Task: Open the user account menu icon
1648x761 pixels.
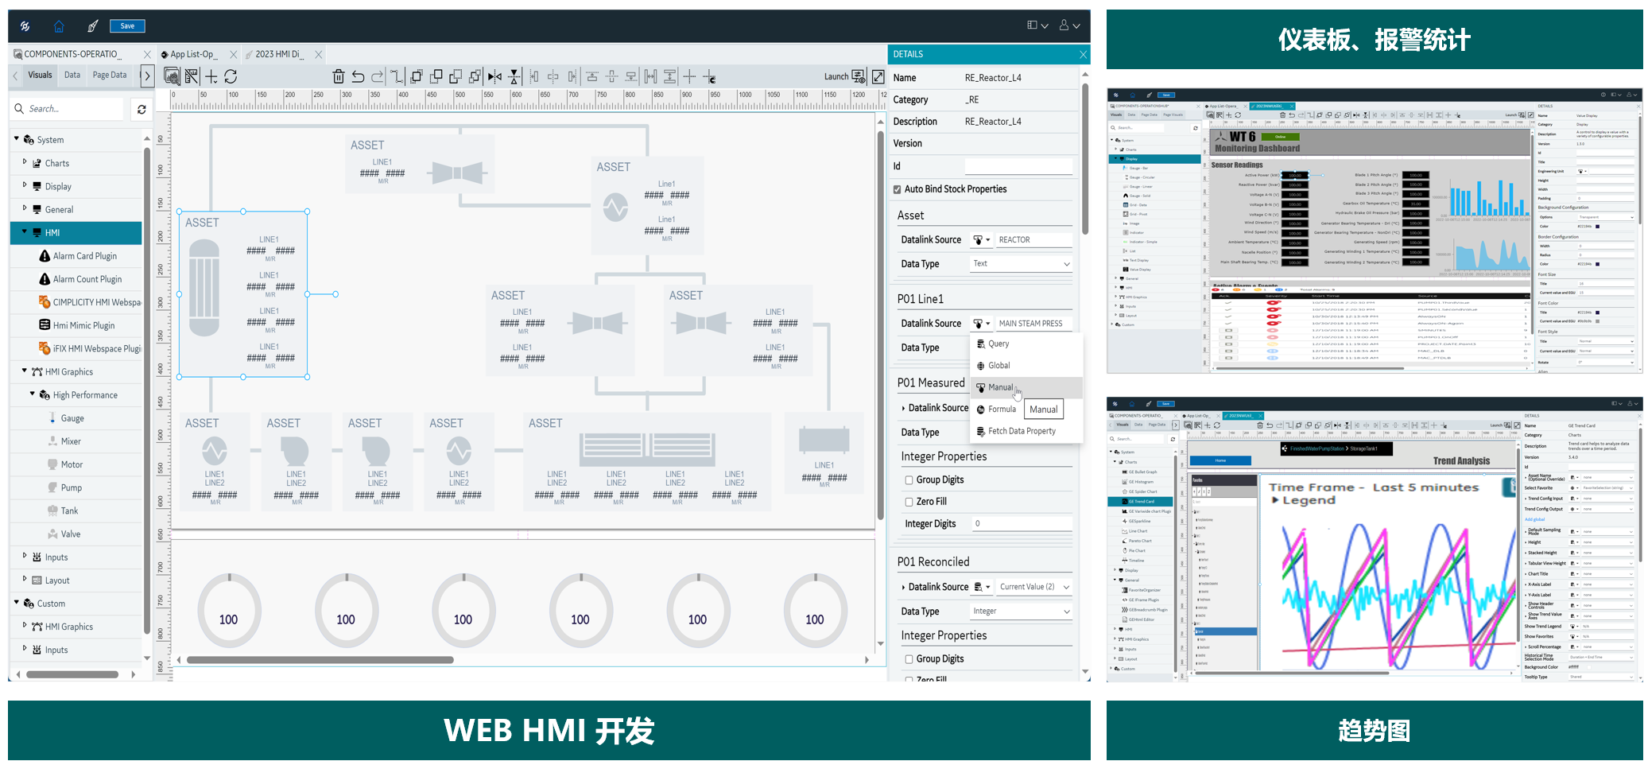Action: point(1068,26)
